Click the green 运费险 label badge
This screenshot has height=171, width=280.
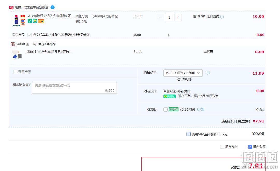click(173, 109)
